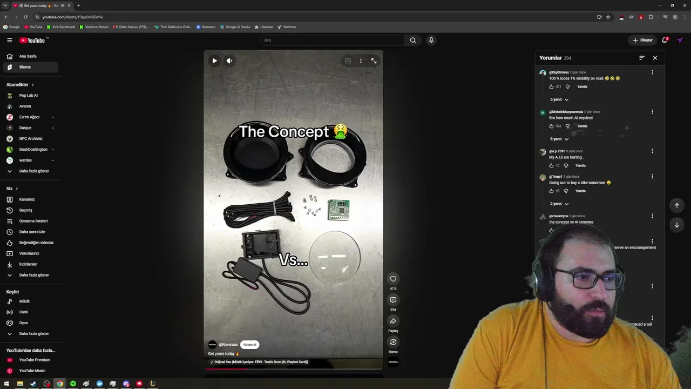The height and width of the screenshot is (389, 691).
Task: Start voice search with microphone icon
Action: coord(431,40)
